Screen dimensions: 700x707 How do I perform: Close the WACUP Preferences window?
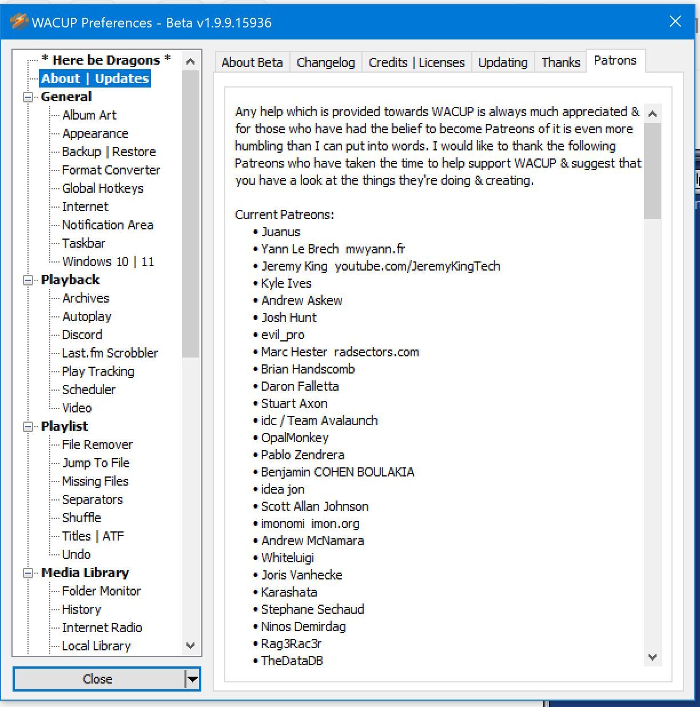[x=675, y=21]
